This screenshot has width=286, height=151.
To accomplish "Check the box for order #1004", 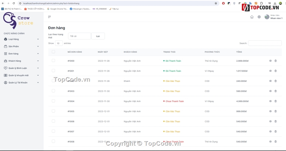I will [x=53, y=101].
